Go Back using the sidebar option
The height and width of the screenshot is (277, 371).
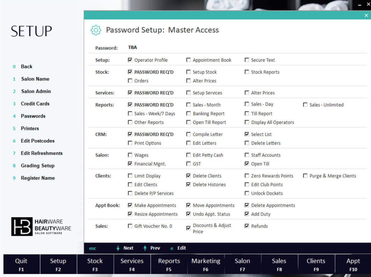26,67
